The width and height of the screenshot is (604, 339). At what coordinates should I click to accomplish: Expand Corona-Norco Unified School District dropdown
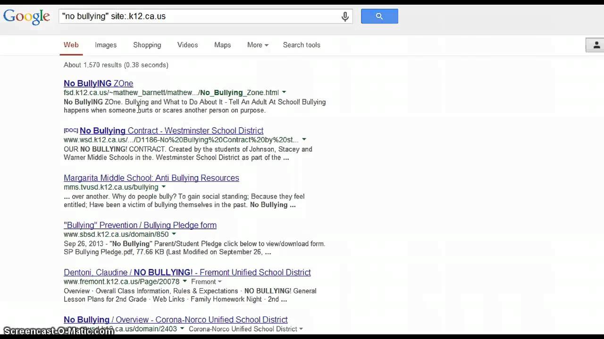tap(301, 329)
